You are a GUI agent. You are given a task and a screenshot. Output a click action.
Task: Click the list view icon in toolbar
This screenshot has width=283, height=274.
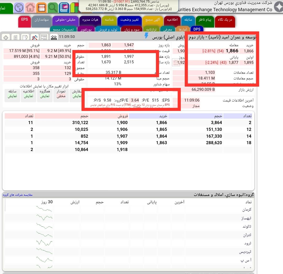[x=44, y=37]
